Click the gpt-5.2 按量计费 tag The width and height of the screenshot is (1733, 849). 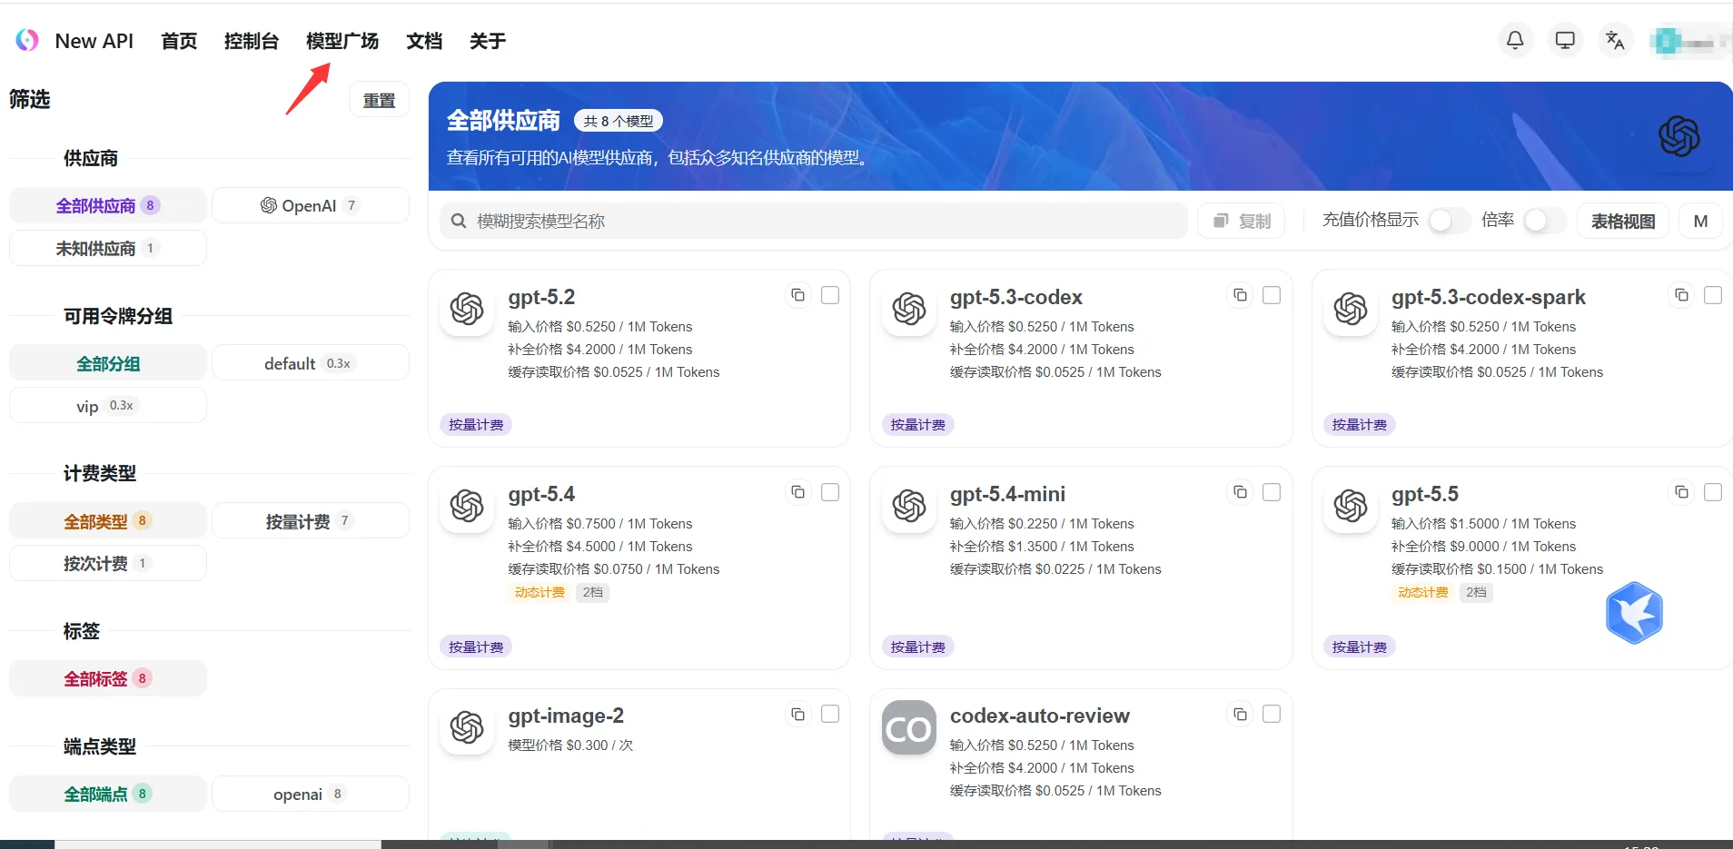tap(476, 424)
